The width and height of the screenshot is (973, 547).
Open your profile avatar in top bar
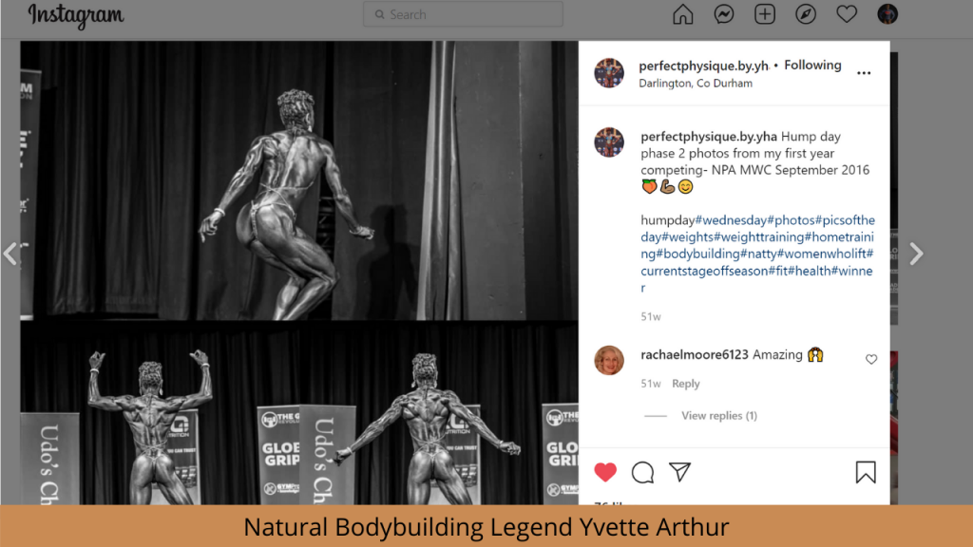(887, 14)
